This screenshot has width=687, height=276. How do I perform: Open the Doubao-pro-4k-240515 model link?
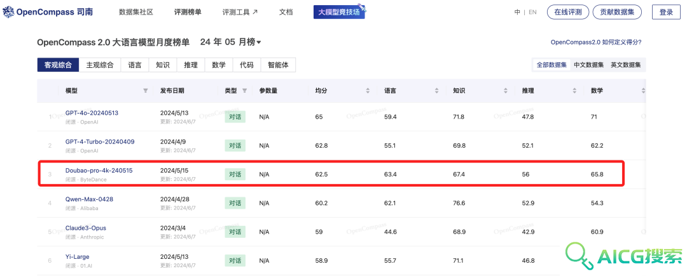pos(99,170)
